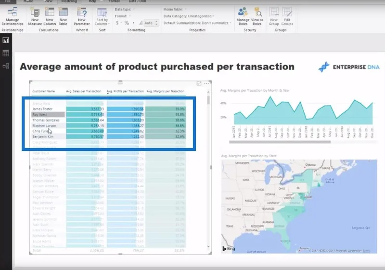Sort by Avg. Profits per Transaction header

pyautogui.click(x=125, y=91)
